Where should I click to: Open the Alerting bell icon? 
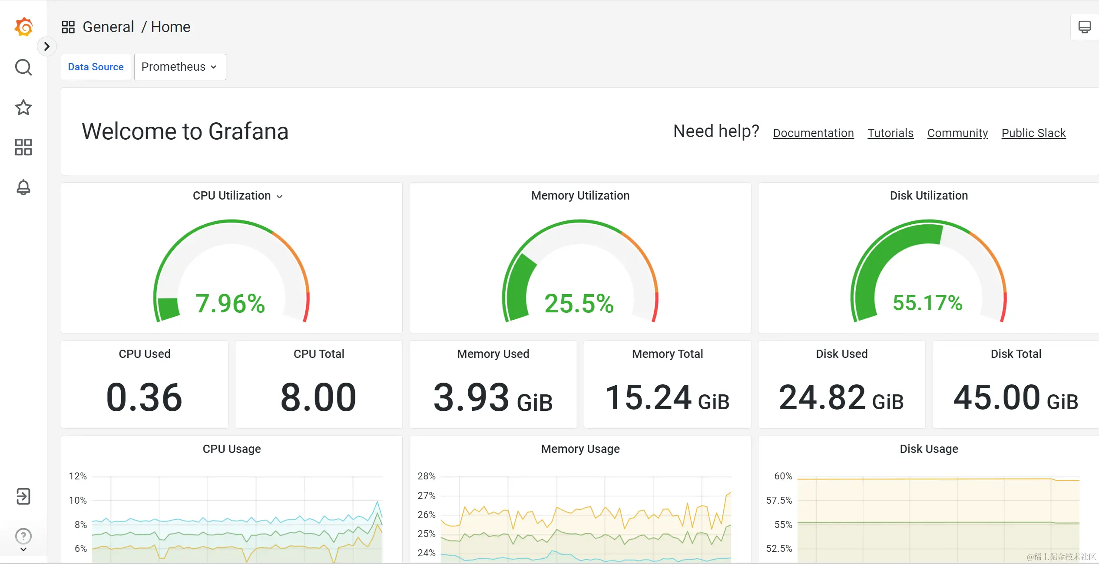[23, 187]
